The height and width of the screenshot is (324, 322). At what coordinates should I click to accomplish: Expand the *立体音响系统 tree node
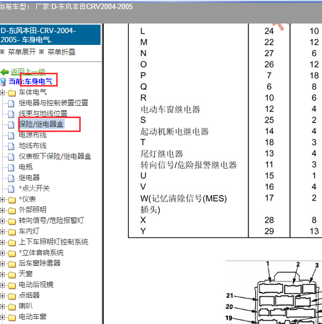click(x=2, y=253)
